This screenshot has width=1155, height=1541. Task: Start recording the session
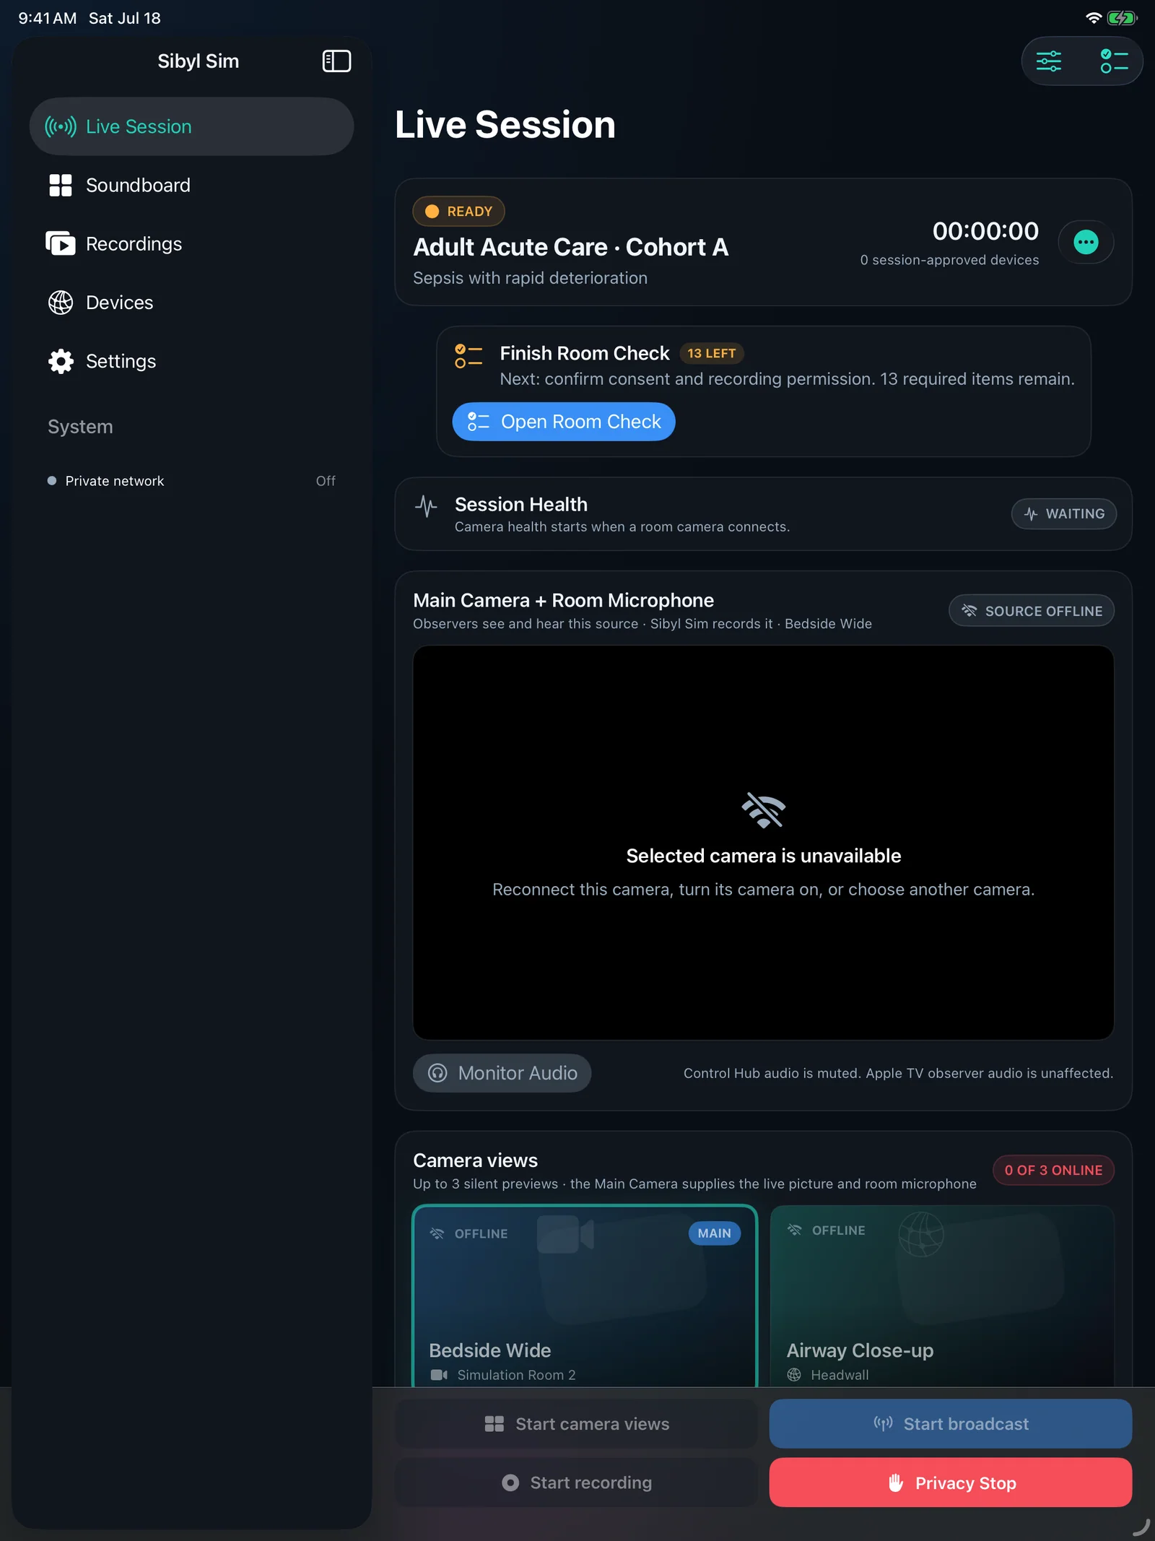click(x=576, y=1483)
